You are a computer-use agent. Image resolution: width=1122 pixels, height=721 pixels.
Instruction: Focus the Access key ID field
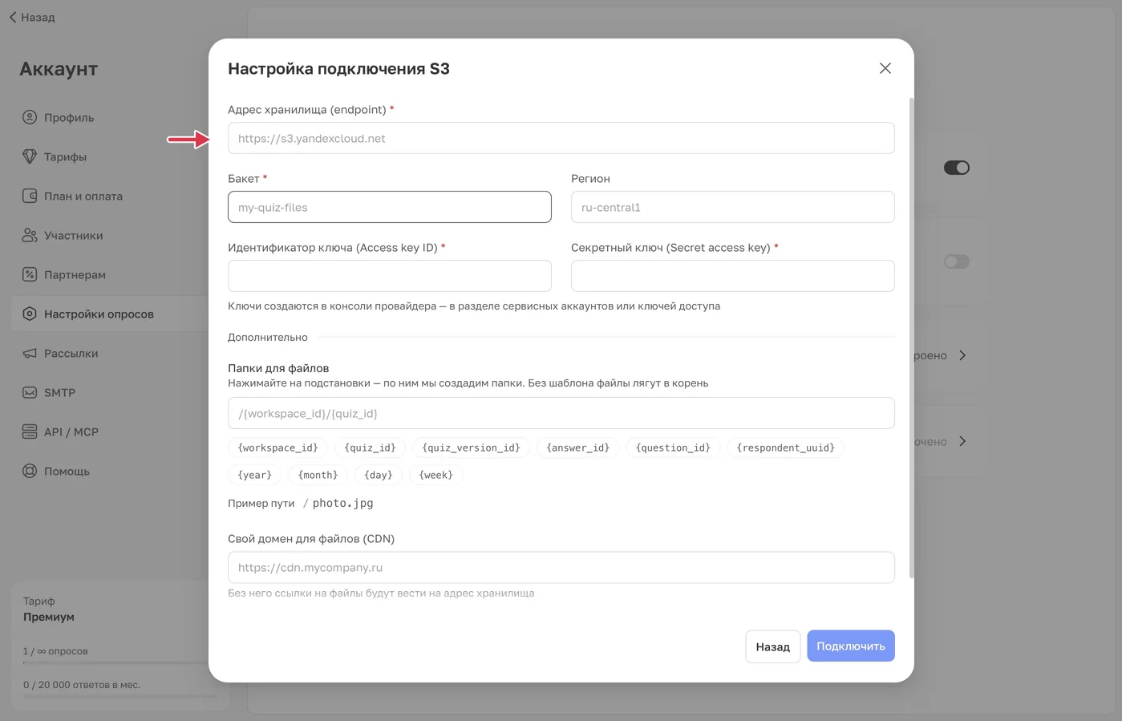point(389,276)
